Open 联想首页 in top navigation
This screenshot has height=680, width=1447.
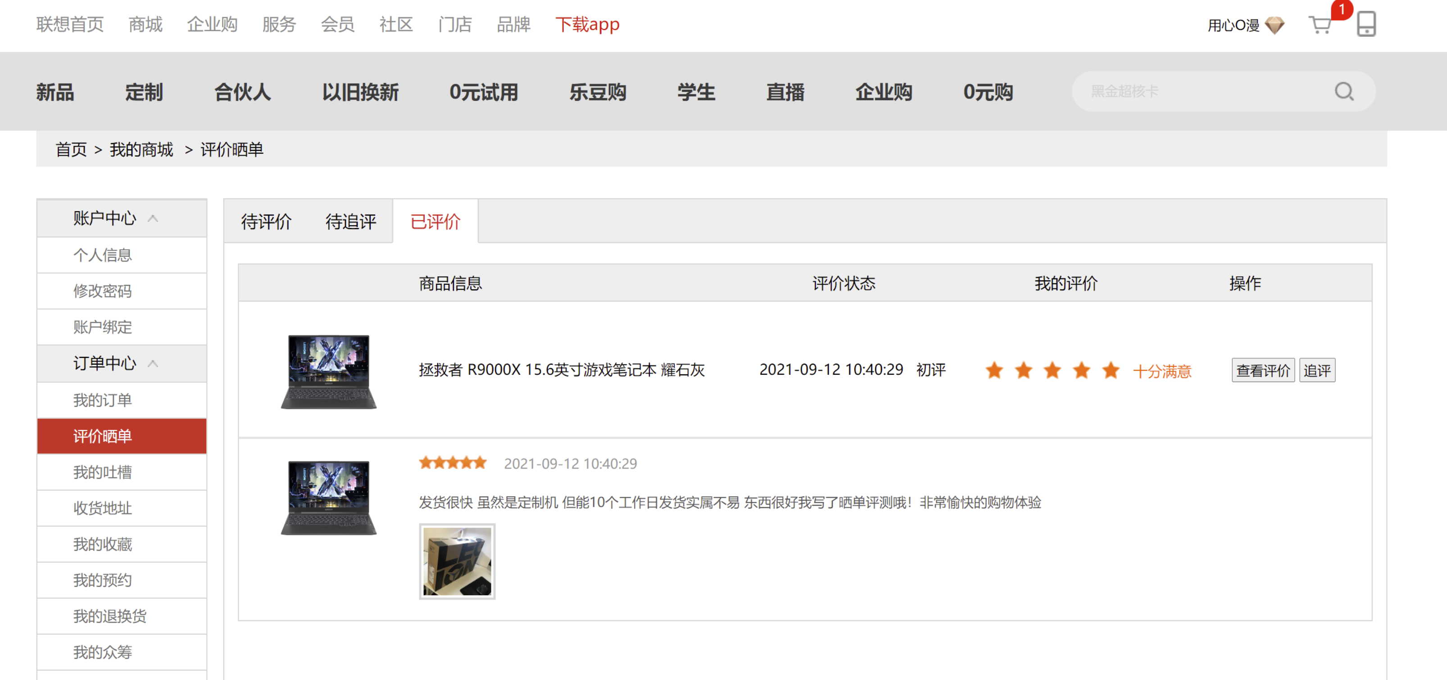click(70, 24)
